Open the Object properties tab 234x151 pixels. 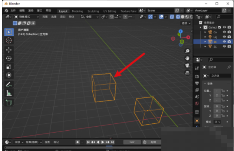pos(197,121)
